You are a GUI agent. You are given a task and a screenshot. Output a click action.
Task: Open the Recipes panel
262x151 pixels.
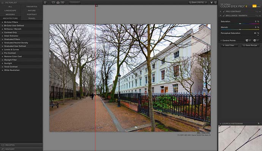pos(21,145)
